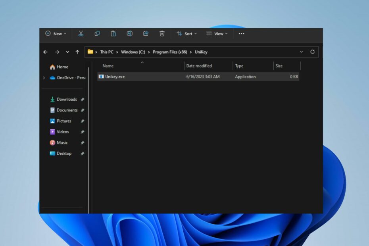Viewport: 369px width, 246px height.
Task: Click chevron after Windows (C:) breadcrumb
Action: click(x=149, y=52)
